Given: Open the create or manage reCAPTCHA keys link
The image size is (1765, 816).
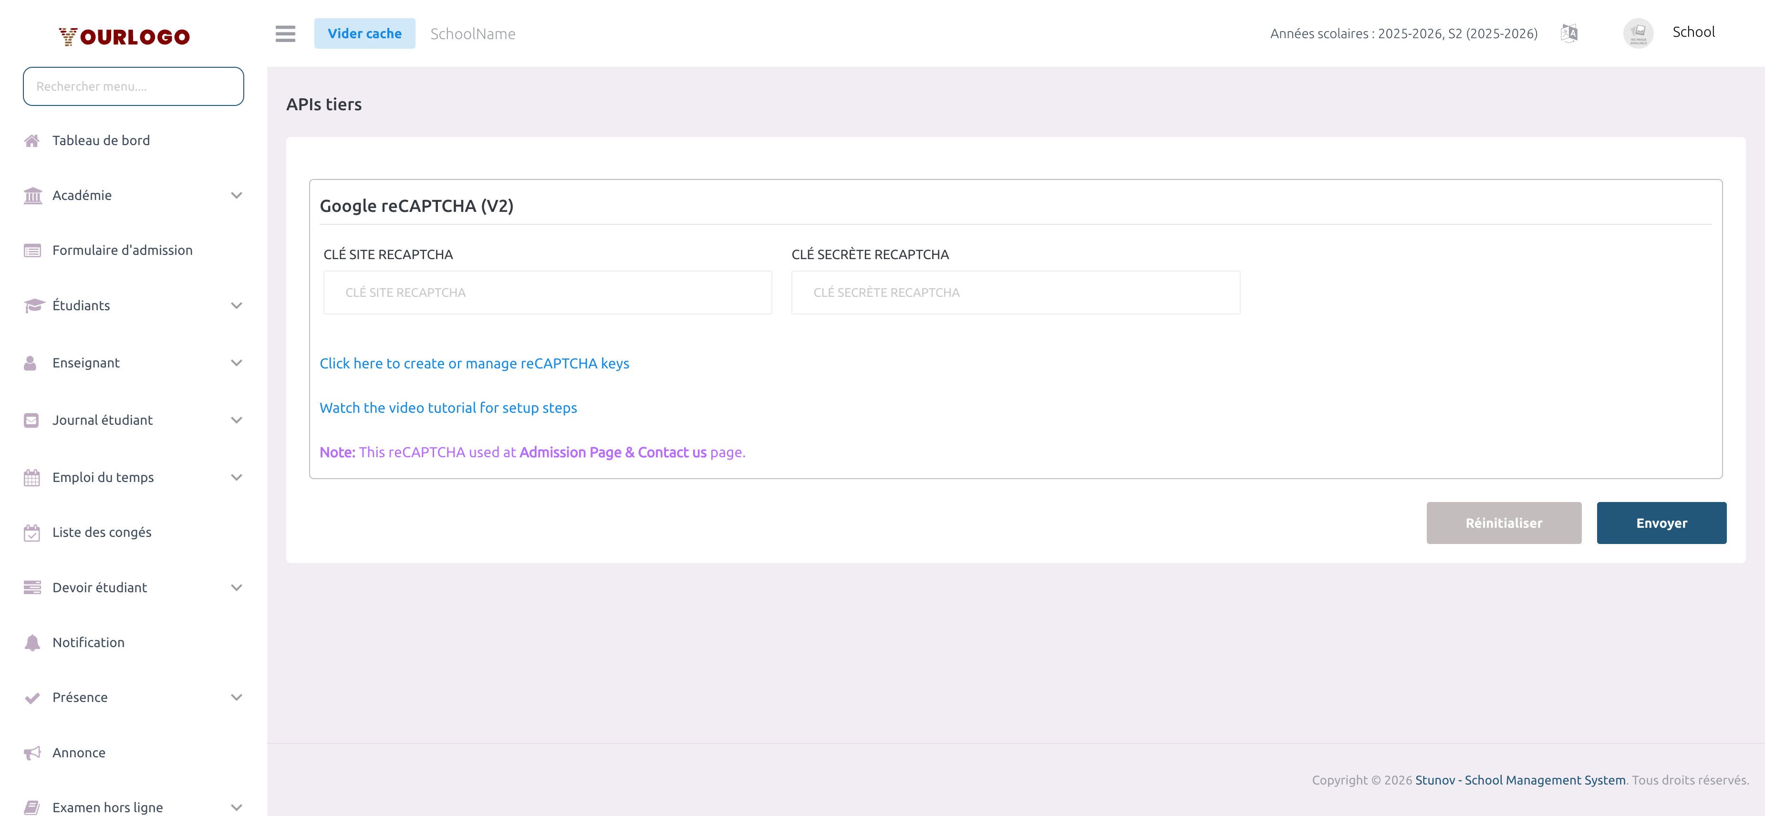Looking at the screenshot, I should click(x=474, y=364).
